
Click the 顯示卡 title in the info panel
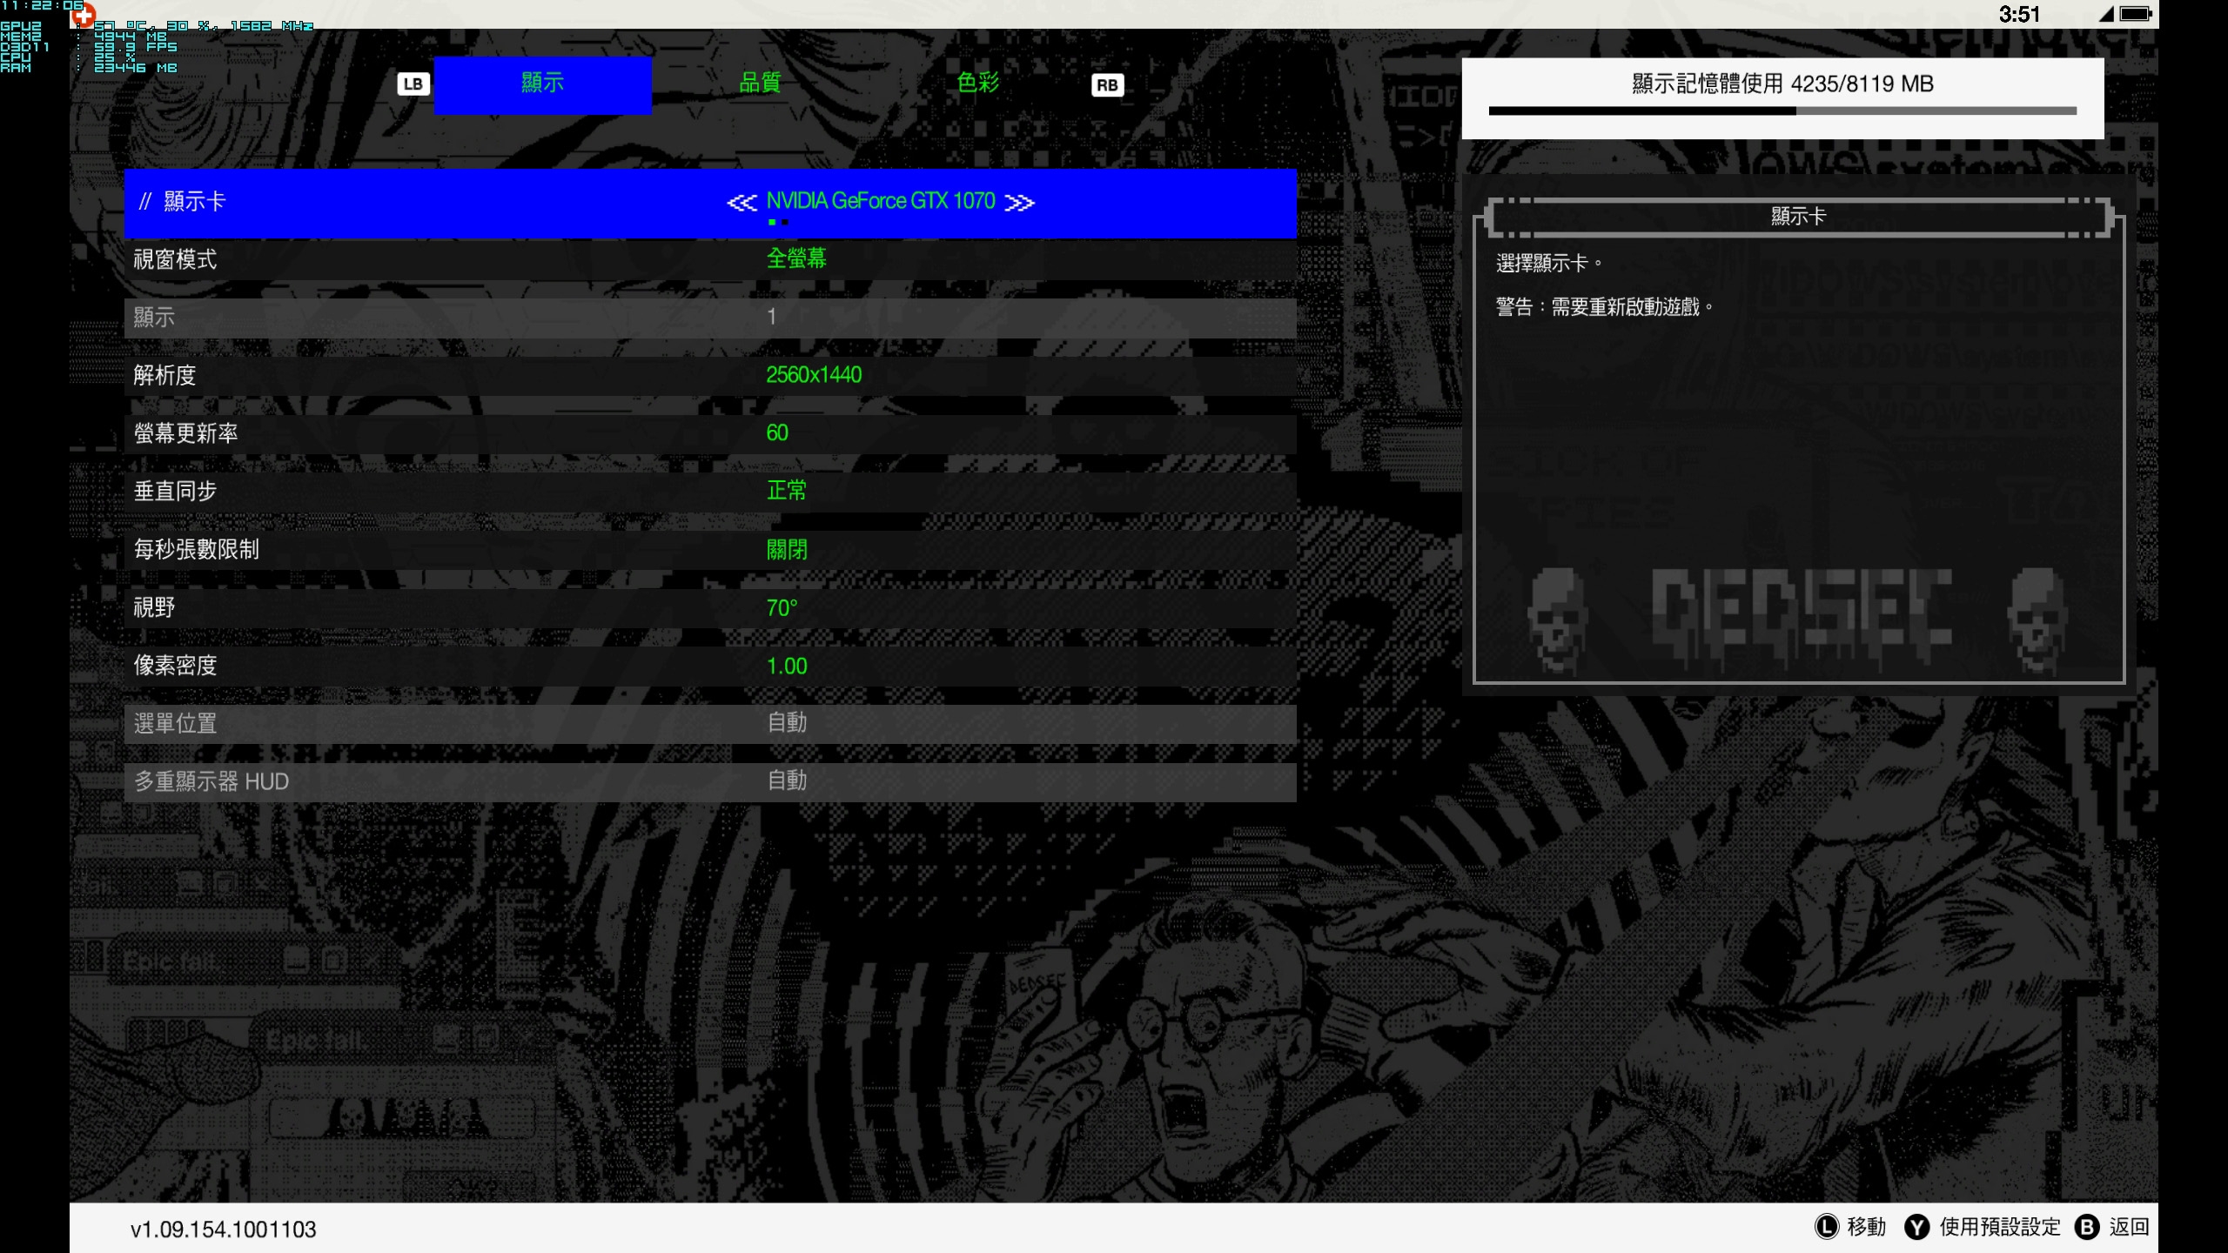coord(1798,216)
